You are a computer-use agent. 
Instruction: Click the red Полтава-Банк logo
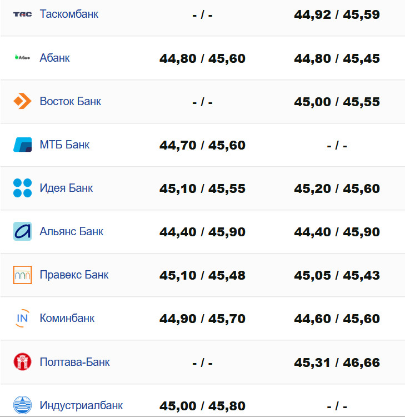(22, 362)
